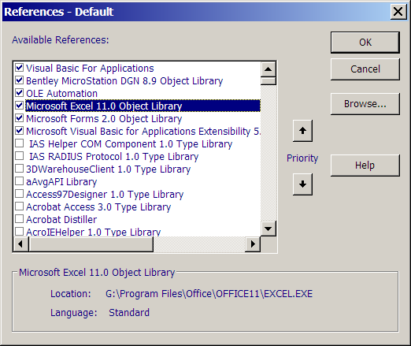Check IAS RADIUS Protocol 1.0 checkbox

(19, 156)
